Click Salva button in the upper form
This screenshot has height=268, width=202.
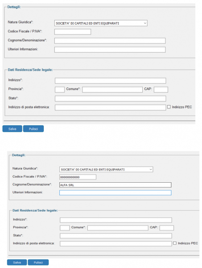12,129
